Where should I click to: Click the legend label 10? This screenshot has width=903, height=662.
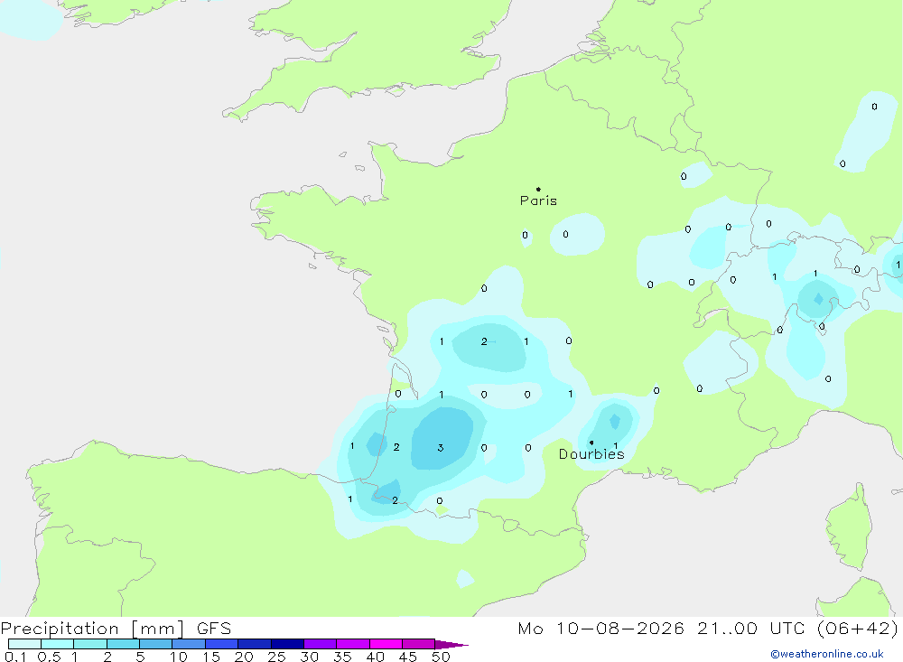pos(179,657)
